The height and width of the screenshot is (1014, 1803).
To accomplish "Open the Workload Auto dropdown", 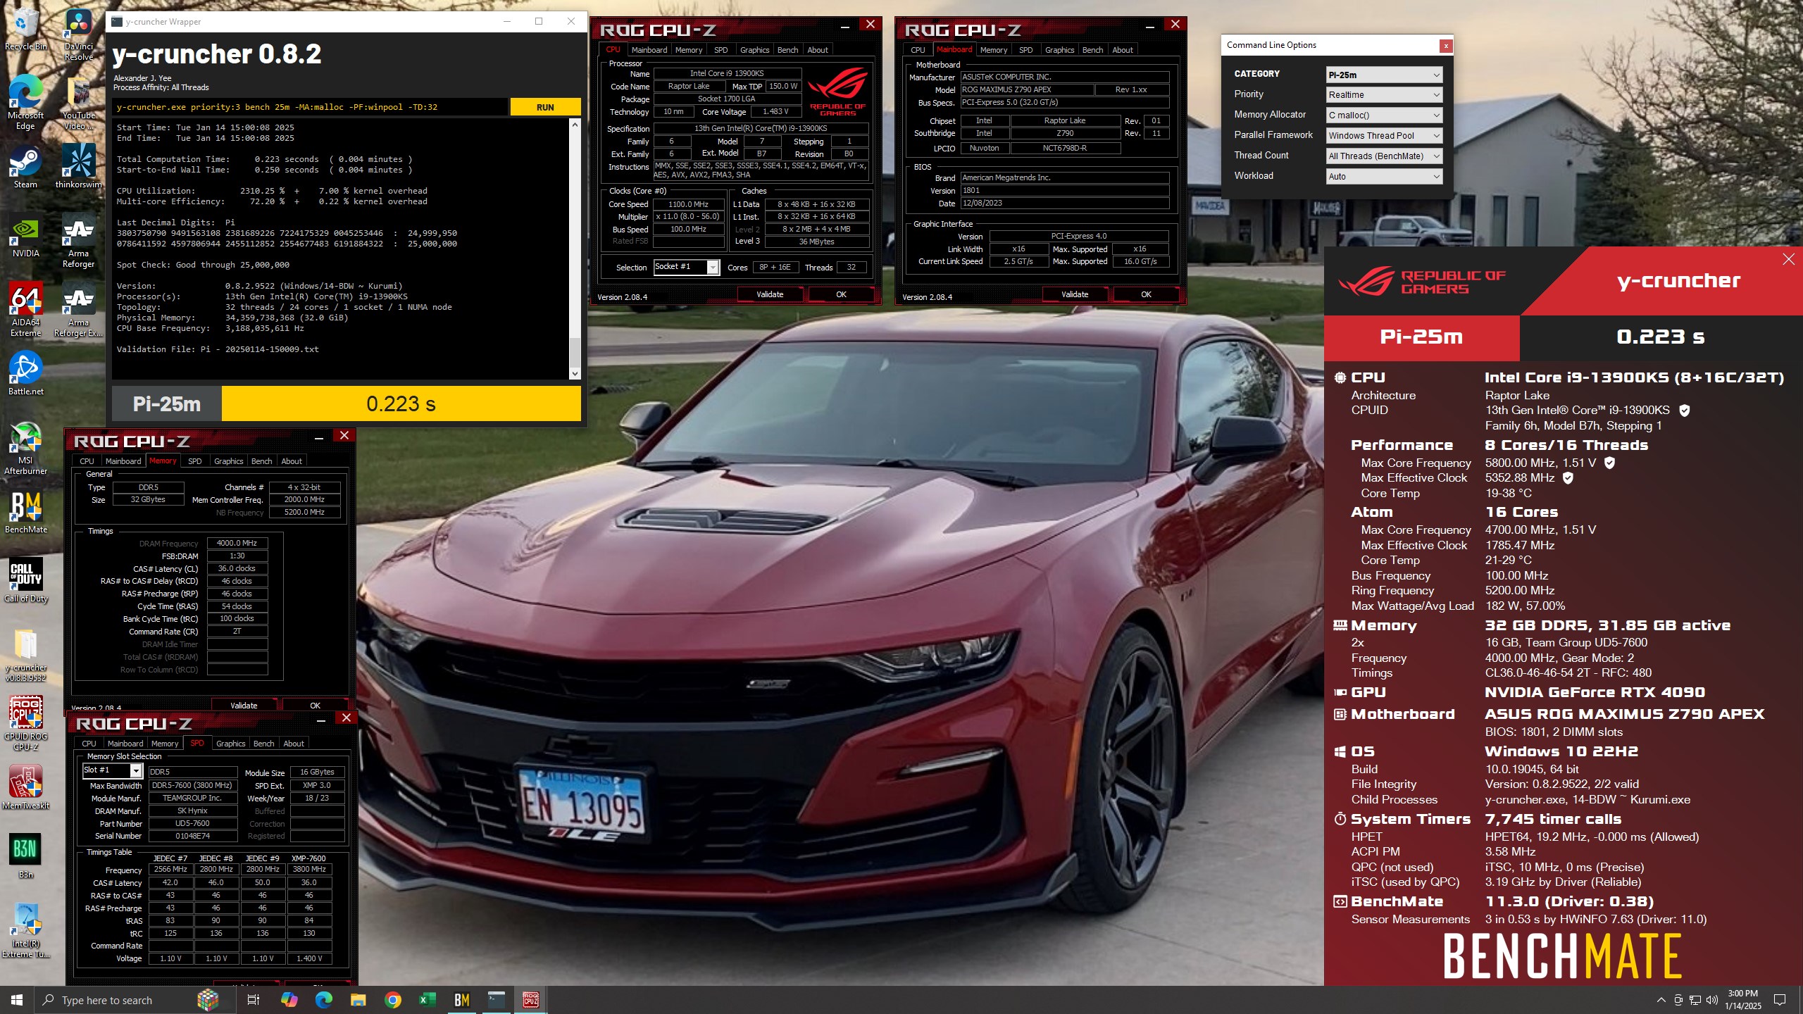I will [x=1384, y=177].
